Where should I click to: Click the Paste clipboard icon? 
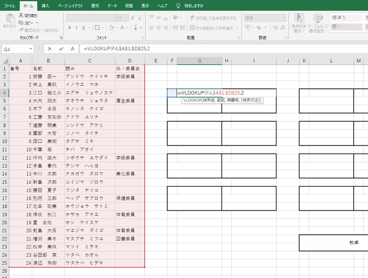[x=10, y=18]
